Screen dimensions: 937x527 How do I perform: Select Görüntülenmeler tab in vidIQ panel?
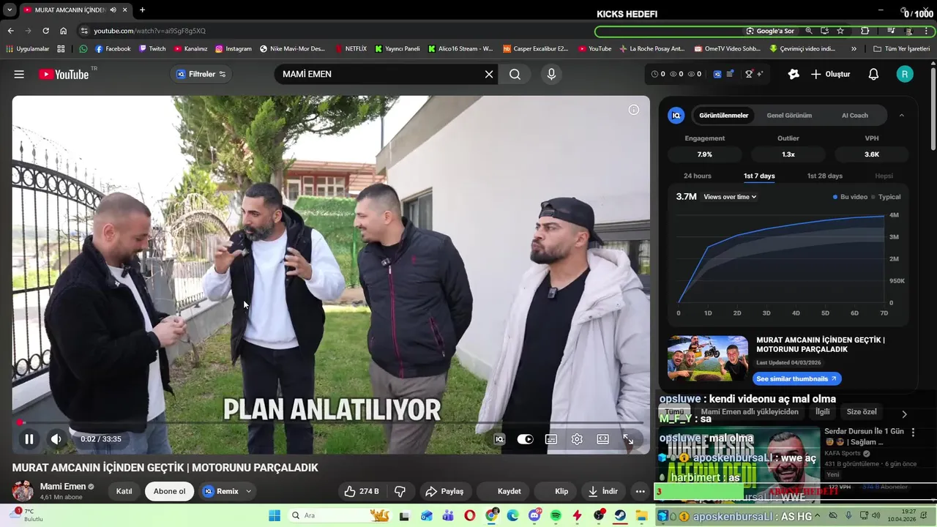(x=723, y=116)
